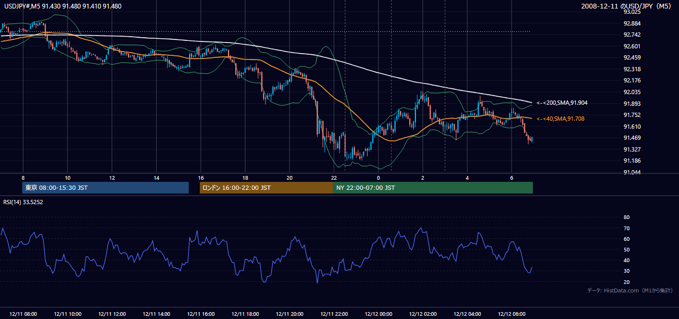Select the ロンドン 16:00-22:00 JST session bar

pos(266,188)
